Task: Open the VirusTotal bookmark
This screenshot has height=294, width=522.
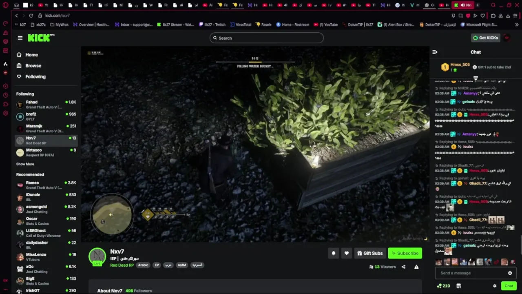Action: pos(240,24)
